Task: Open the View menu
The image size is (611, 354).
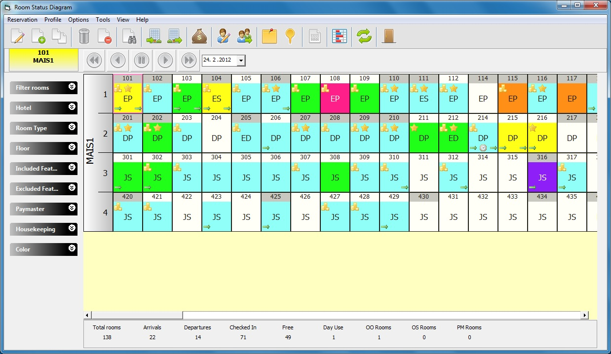Action: [123, 20]
